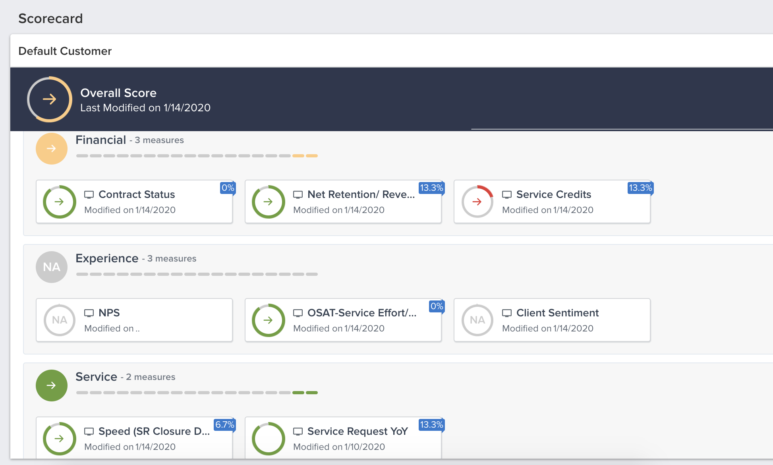773x465 pixels.
Task: Click the Service green arrow circle icon
Action: coord(52,386)
